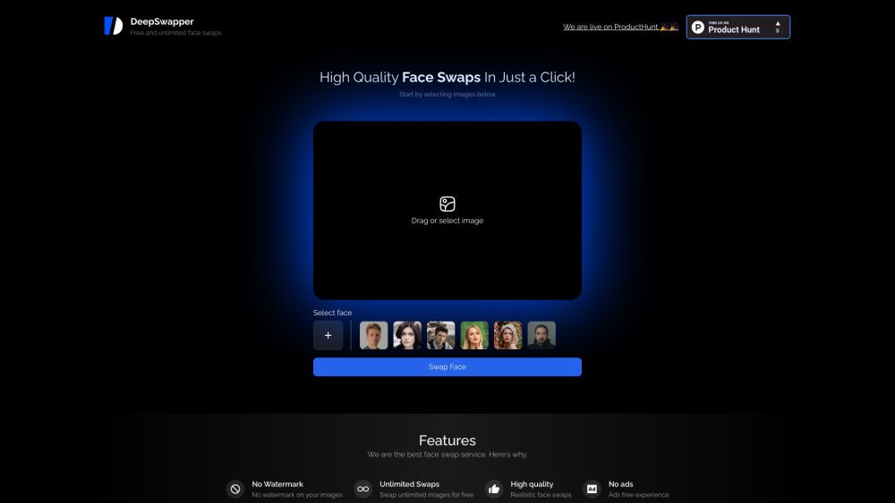The image size is (895, 503).
Task: Select the dark-haired woman face thumbnail
Action: [x=407, y=336]
